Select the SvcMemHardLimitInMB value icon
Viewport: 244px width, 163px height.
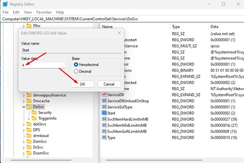tap(104, 119)
